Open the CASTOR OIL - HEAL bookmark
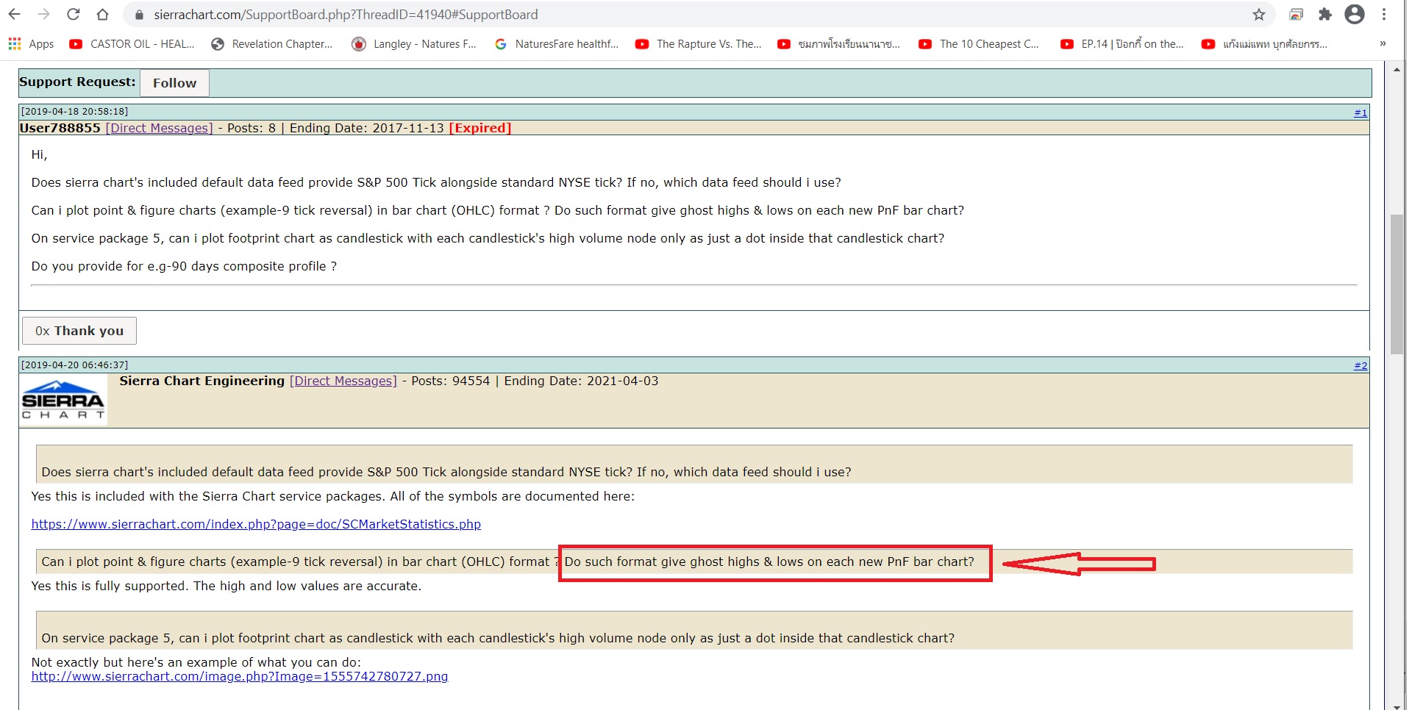The width and height of the screenshot is (1412, 710). tap(132, 44)
